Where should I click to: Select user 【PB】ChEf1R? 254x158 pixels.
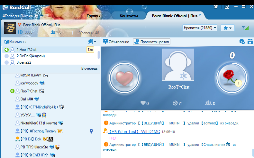pyautogui.click(x=34, y=155)
